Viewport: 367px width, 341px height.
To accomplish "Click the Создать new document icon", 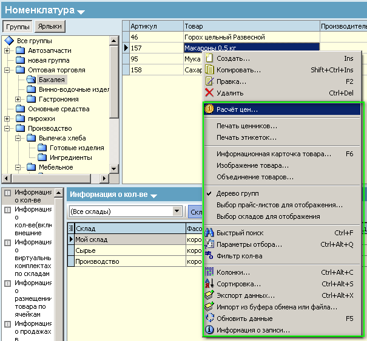I will pos(209,58).
